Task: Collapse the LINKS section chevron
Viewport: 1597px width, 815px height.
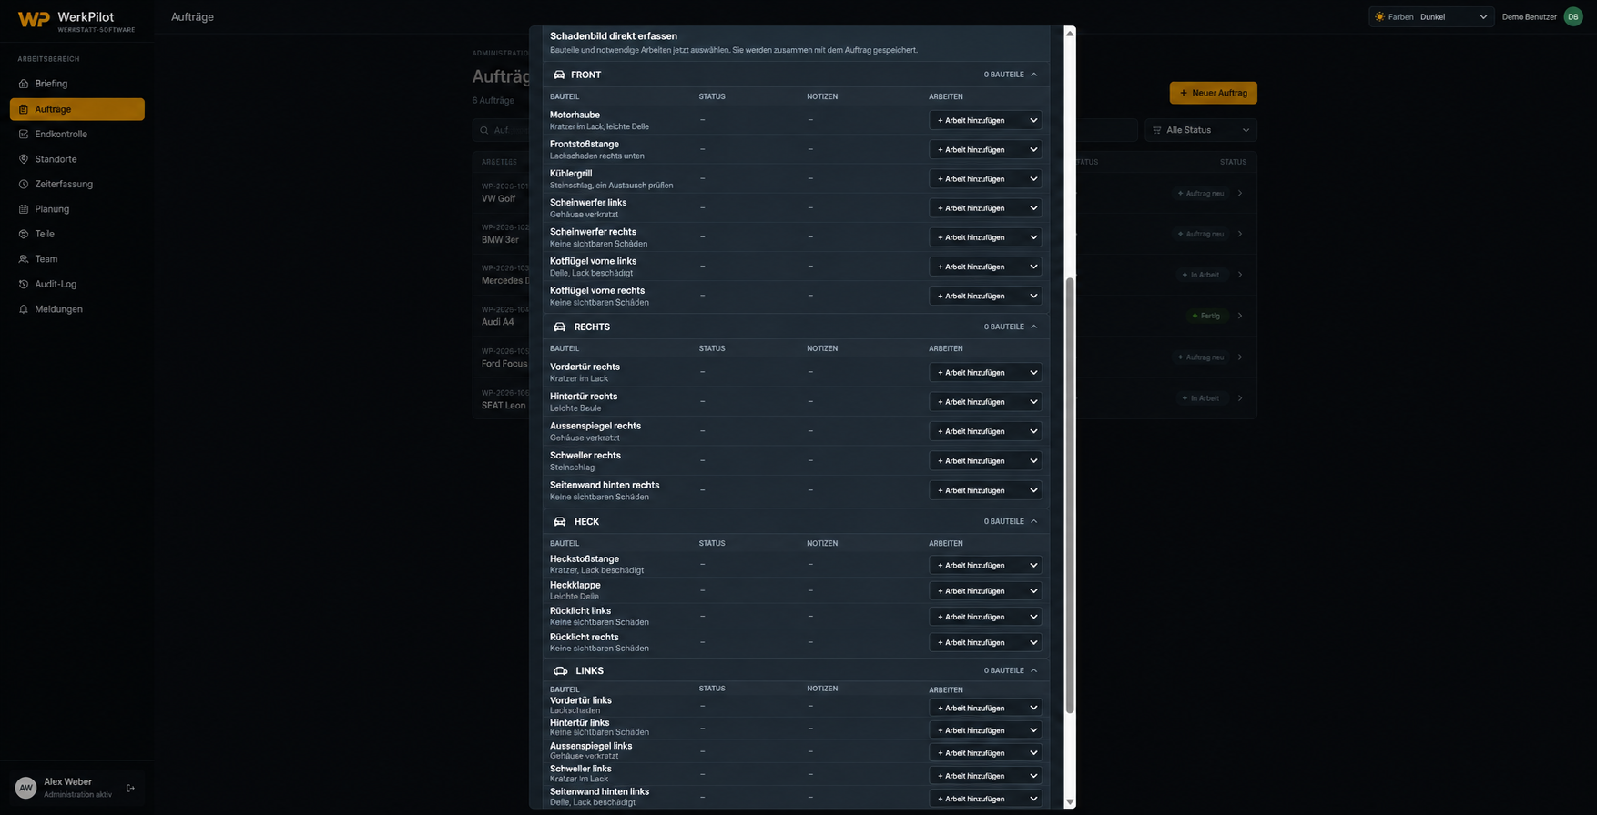Action: (x=1033, y=670)
